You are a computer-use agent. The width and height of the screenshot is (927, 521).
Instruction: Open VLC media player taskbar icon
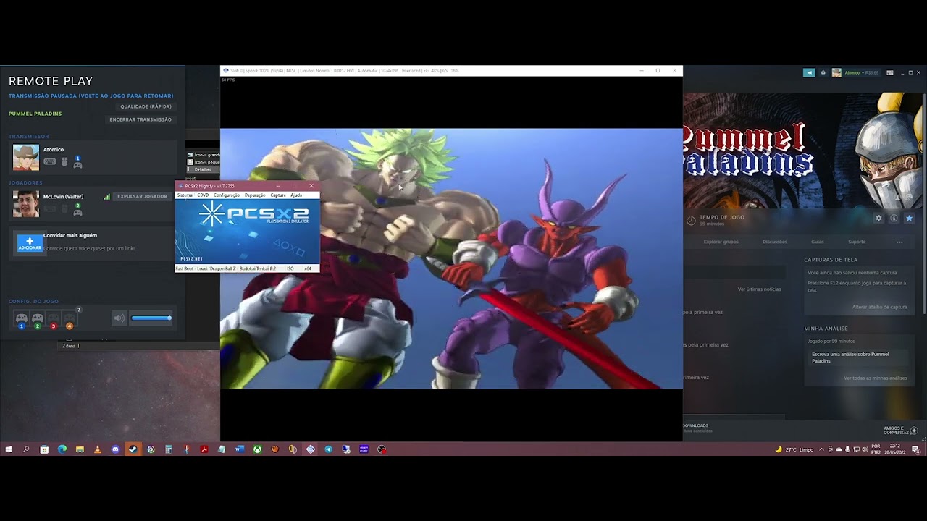[97, 449]
